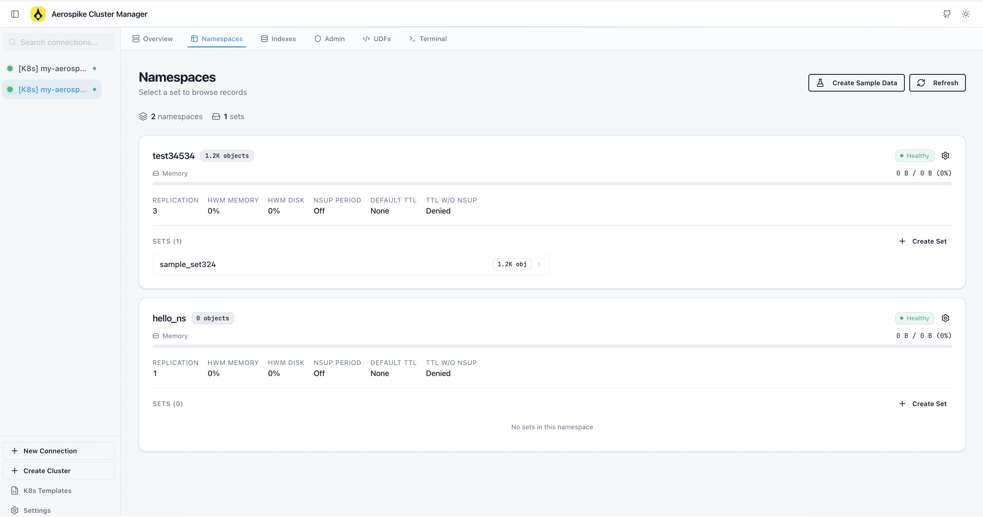Create Set in hello_ns namespace
983x517 pixels.
pyautogui.click(x=923, y=404)
